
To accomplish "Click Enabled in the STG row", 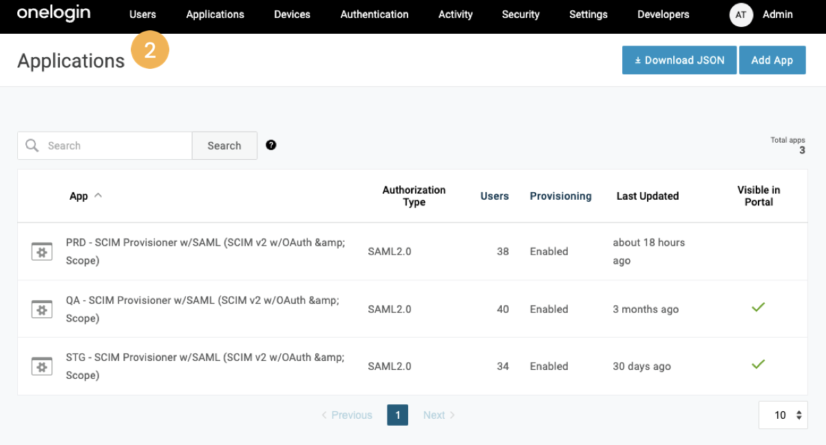I will point(549,366).
